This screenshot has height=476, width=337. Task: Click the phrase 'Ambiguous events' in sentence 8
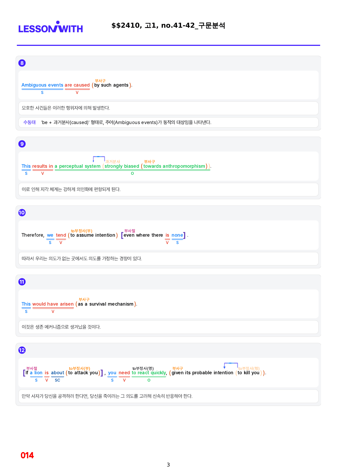[x=42, y=85]
